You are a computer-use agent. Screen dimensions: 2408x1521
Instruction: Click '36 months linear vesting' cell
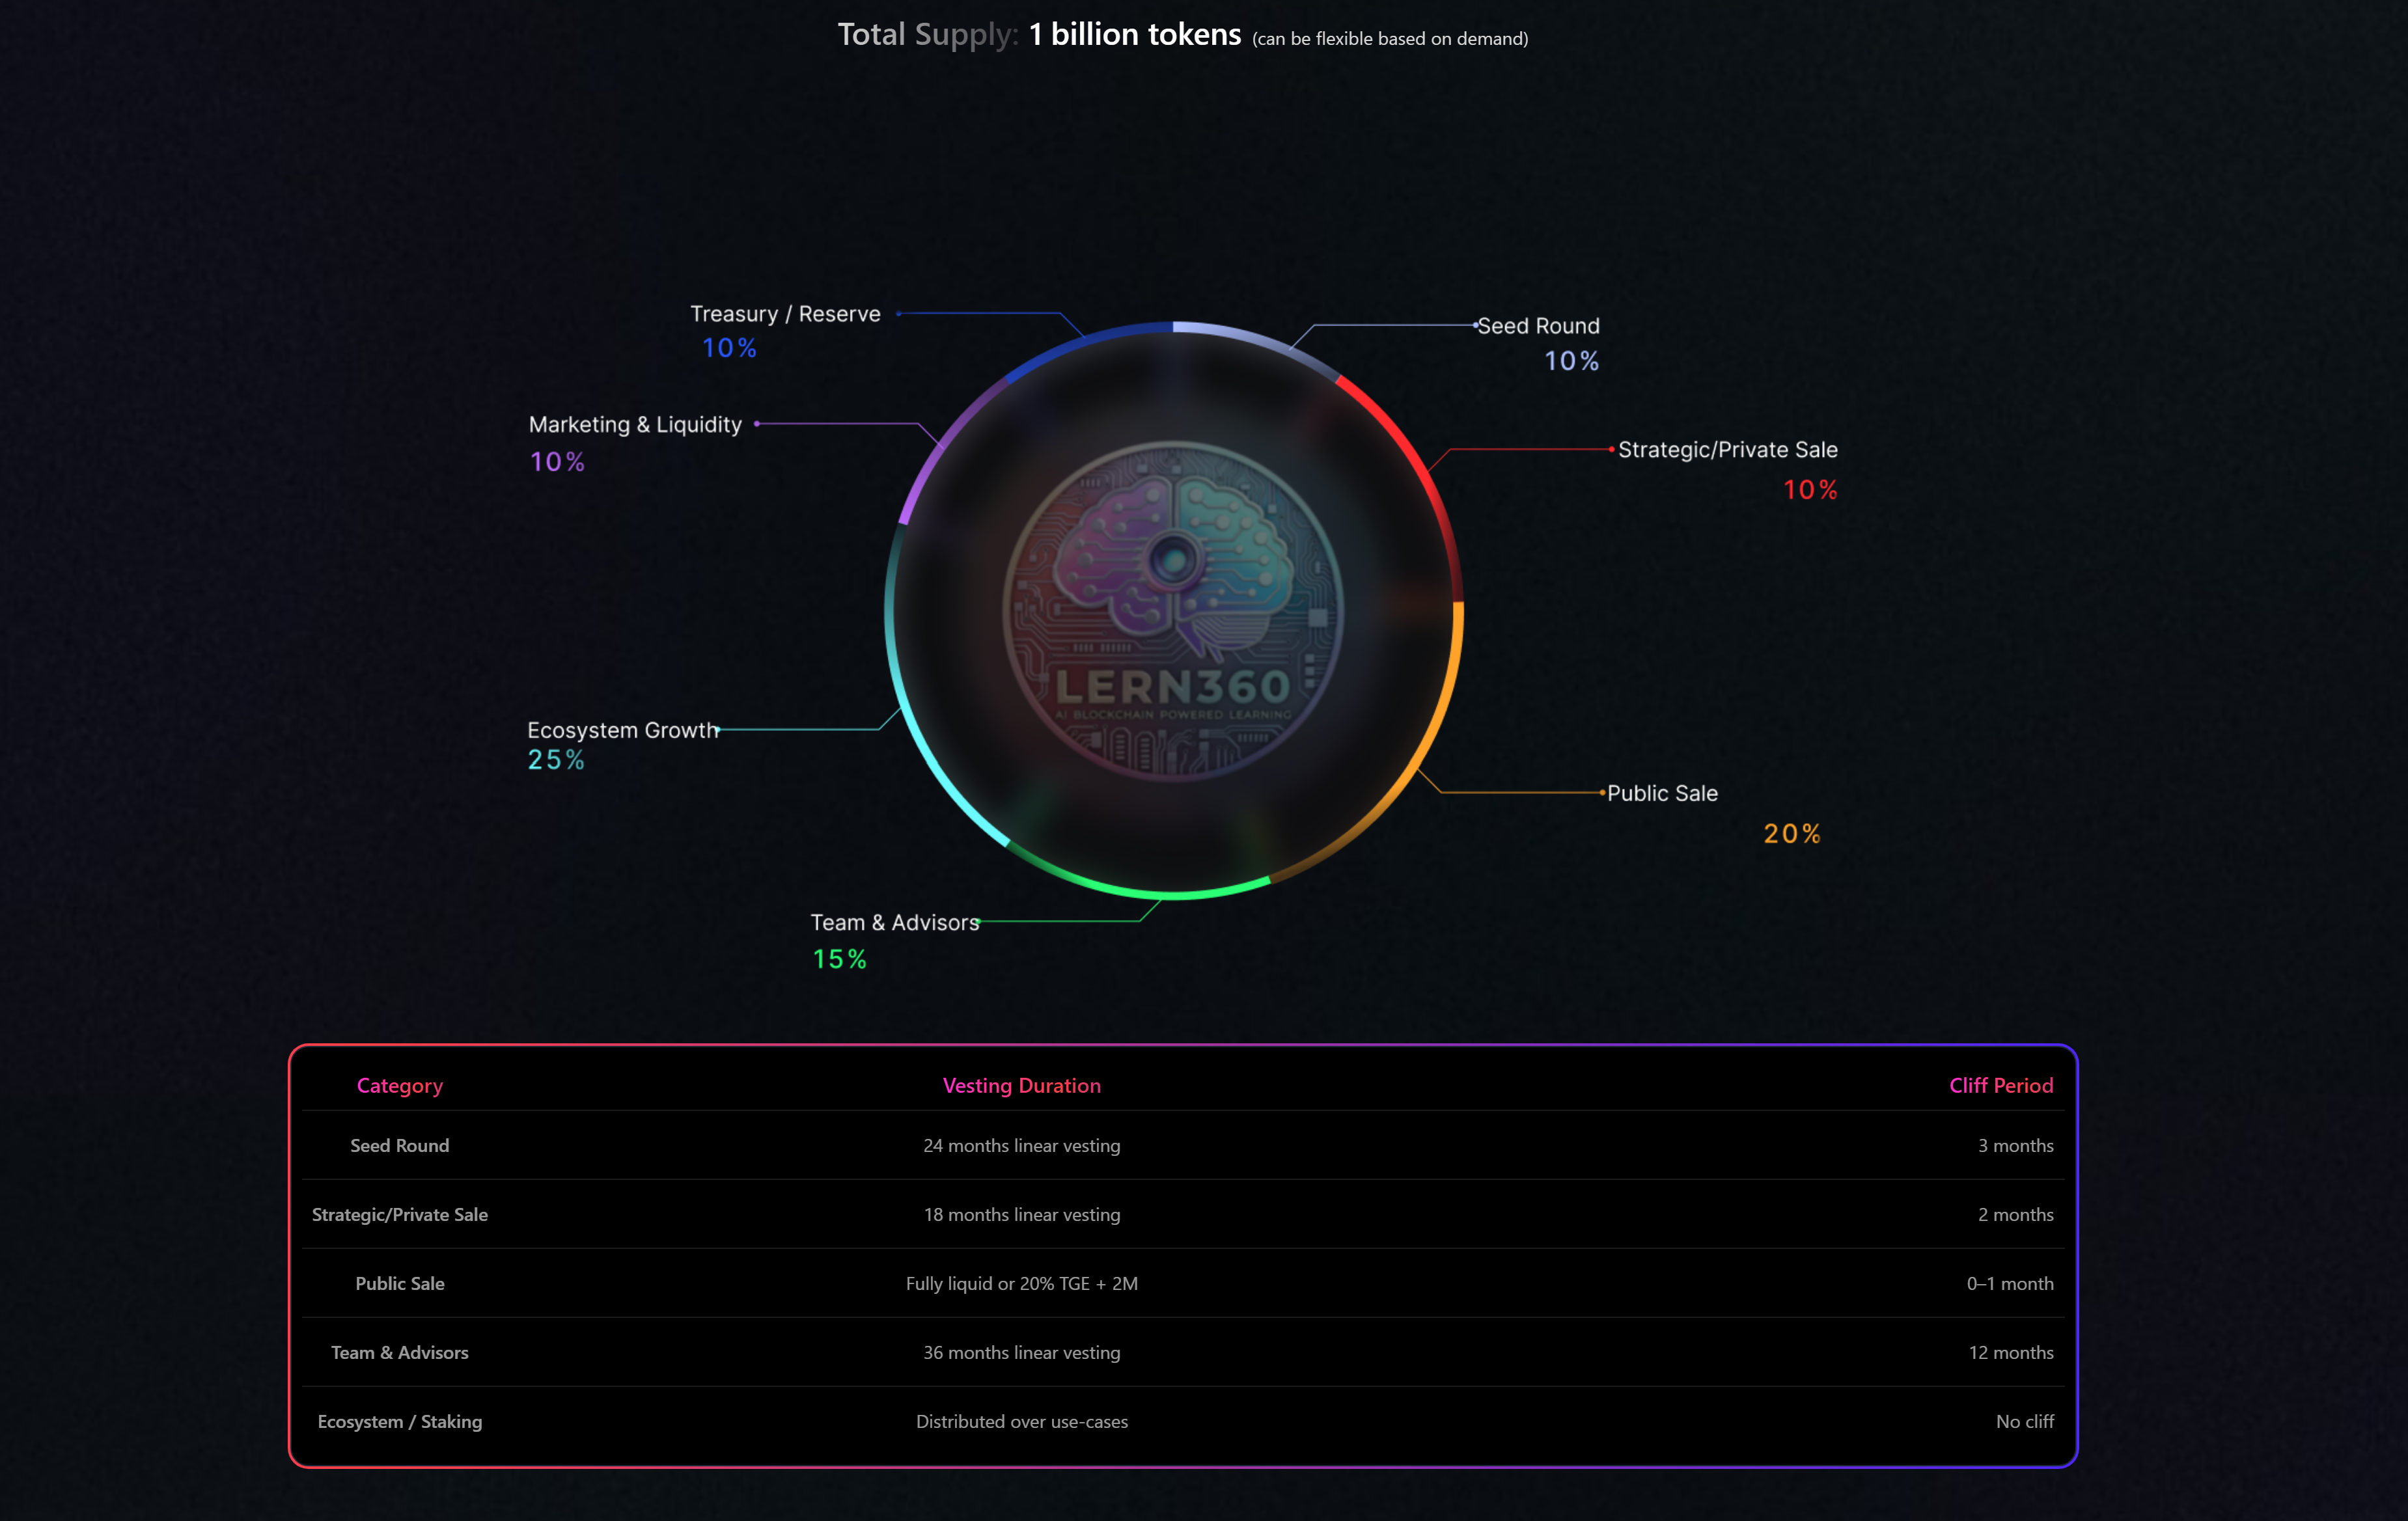(1021, 1353)
